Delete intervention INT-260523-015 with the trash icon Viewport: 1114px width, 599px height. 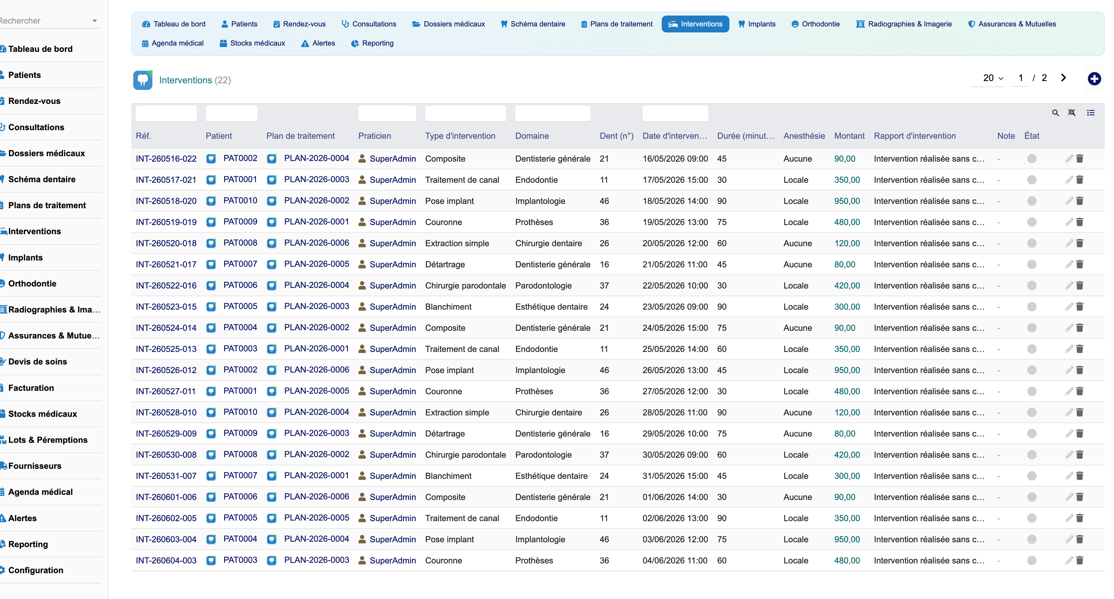[1080, 307]
